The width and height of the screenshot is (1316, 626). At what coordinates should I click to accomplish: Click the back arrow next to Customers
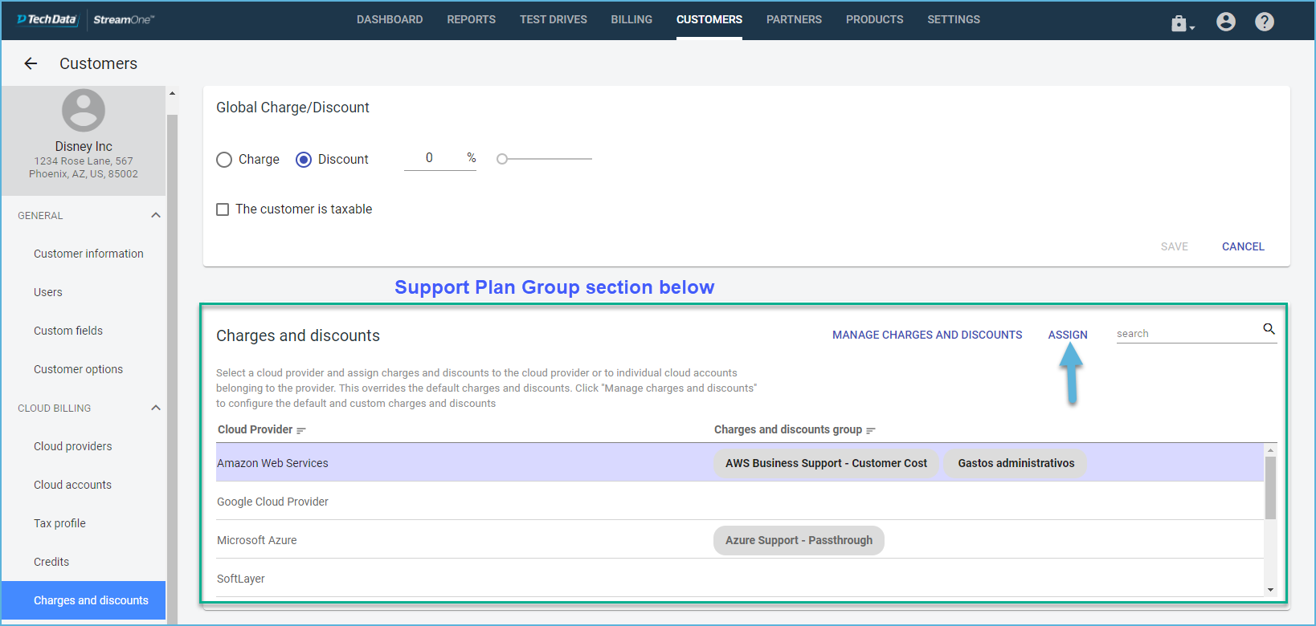click(31, 63)
